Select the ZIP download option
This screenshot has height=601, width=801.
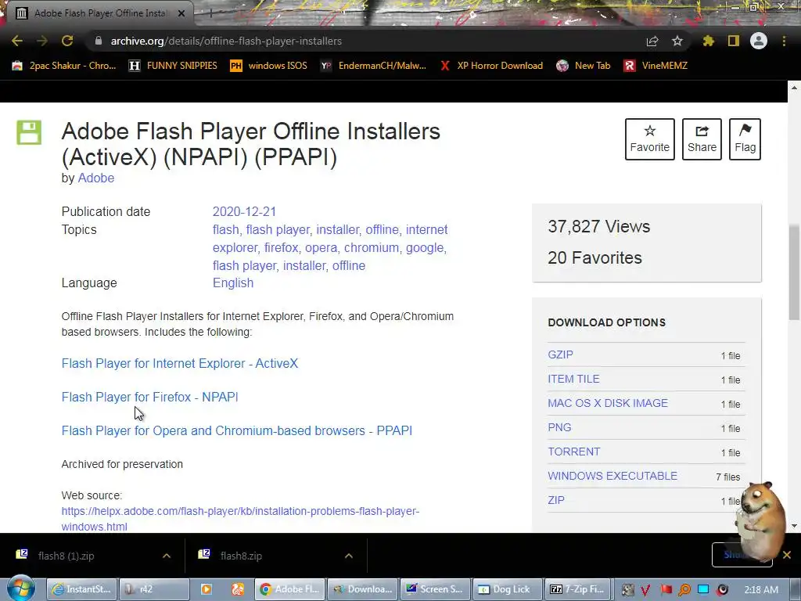click(556, 500)
